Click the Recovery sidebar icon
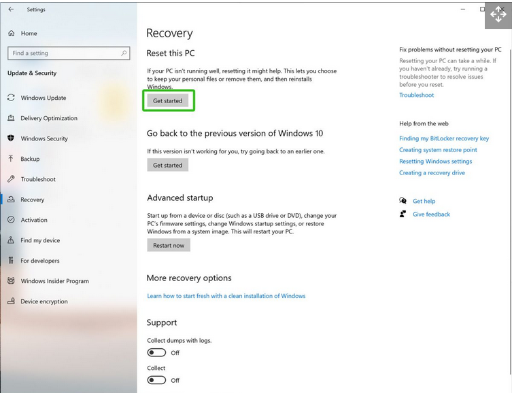This screenshot has height=393, width=512. (11, 200)
